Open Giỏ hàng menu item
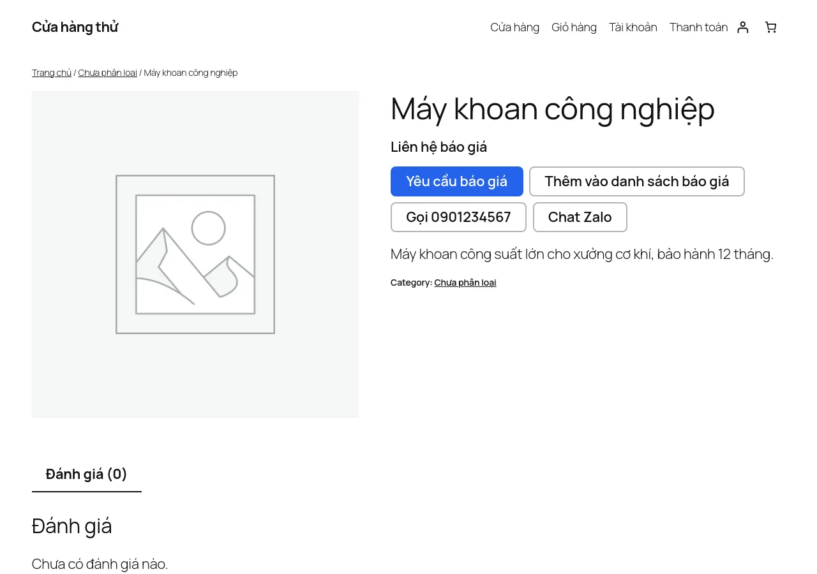This screenshot has height=574, width=817. coord(574,27)
